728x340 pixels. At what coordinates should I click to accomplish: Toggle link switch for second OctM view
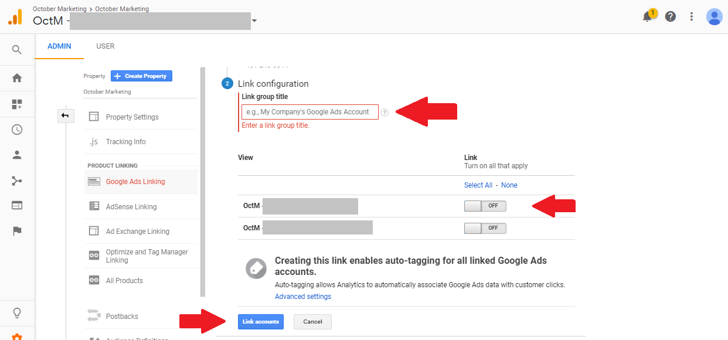pyautogui.click(x=485, y=228)
